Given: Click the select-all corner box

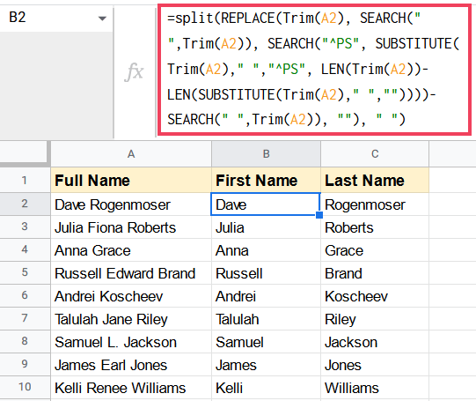Looking at the screenshot, I should (25, 154).
